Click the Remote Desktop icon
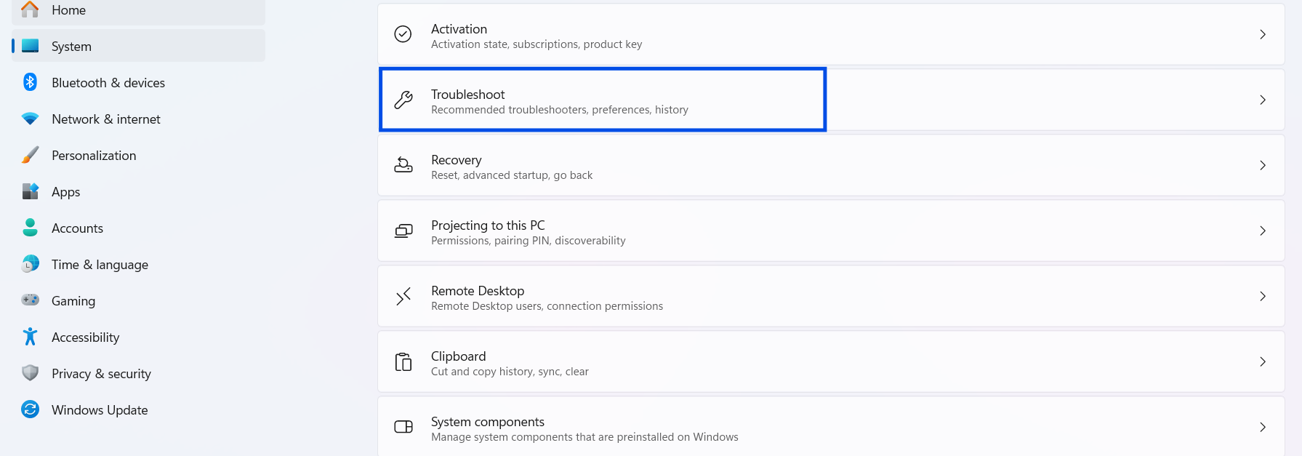This screenshot has height=456, width=1302. tap(403, 296)
